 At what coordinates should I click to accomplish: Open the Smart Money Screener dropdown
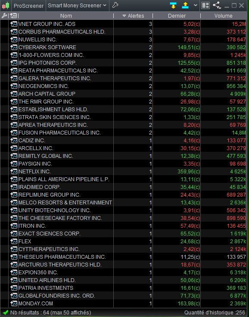77,6
